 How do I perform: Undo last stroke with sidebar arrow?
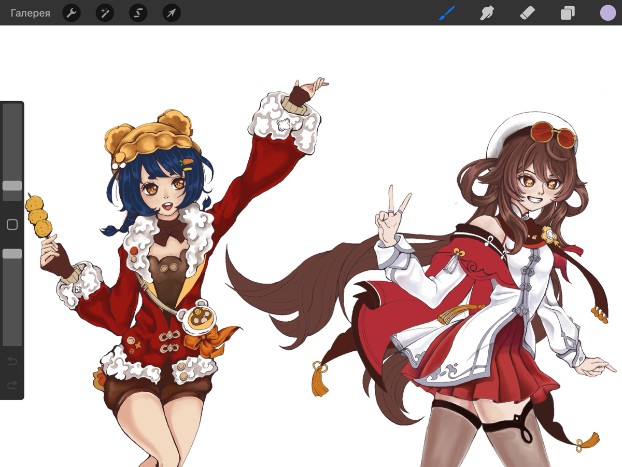click(x=12, y=361)
